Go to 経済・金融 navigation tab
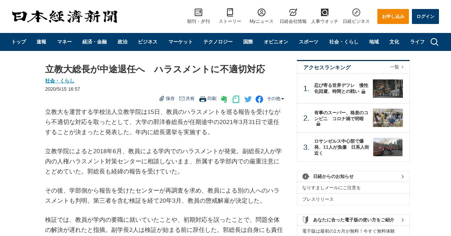This screenshot has height=236, width=451. [x=95, y=42]
